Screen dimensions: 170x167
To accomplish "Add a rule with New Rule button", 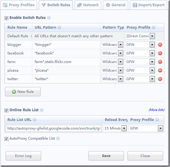I will click(23, 91).
